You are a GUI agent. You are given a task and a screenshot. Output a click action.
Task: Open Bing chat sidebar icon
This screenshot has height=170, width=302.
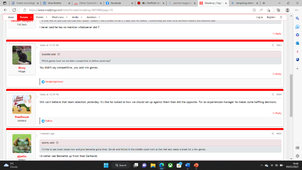pos(297,27)
